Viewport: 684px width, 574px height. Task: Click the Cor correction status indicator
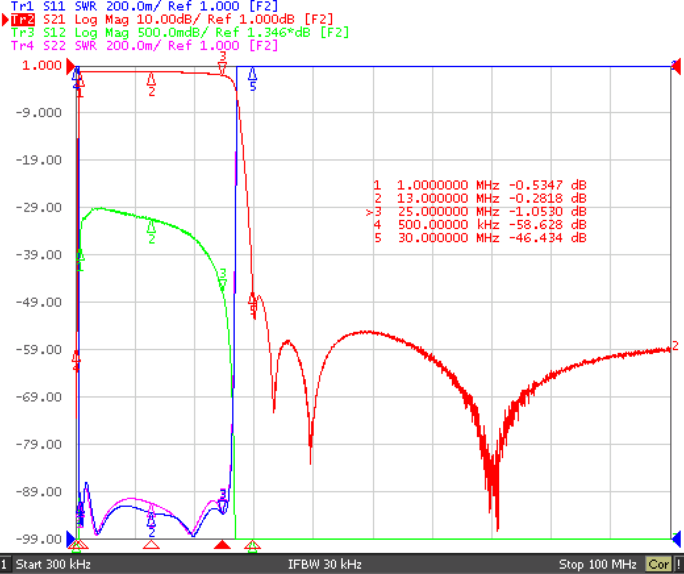point(658,564)
